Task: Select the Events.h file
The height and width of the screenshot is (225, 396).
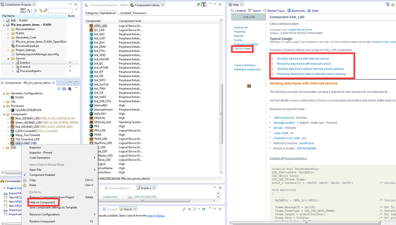Action: [x=25, y=67]
